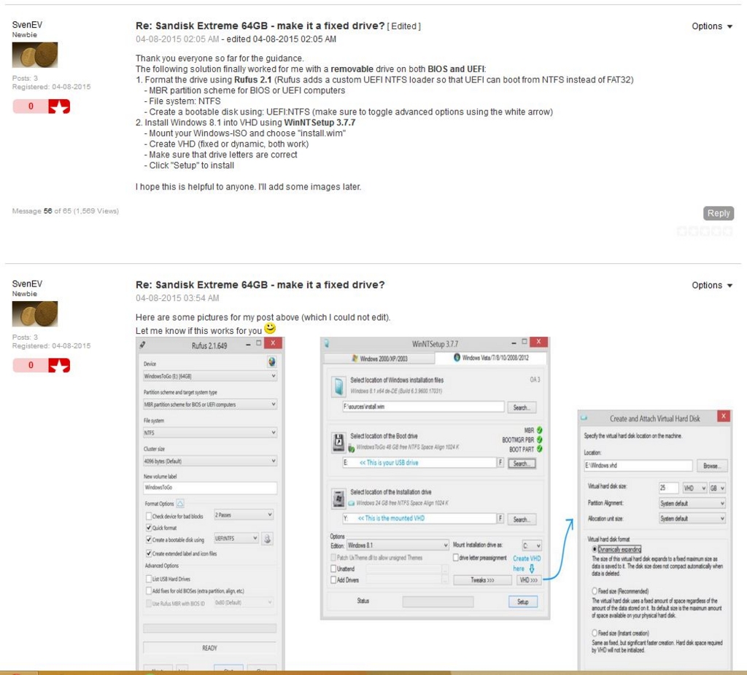The image size is (747, 675).
Task: Open the '2 Passes' dropdown
Action: [244, 515]
